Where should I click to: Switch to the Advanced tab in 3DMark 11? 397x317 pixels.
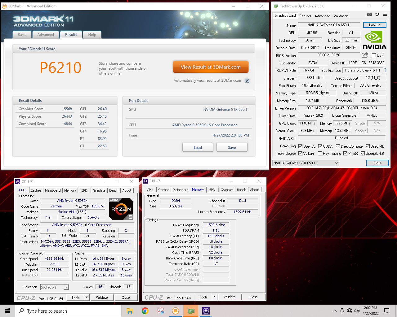click(46, 35)
